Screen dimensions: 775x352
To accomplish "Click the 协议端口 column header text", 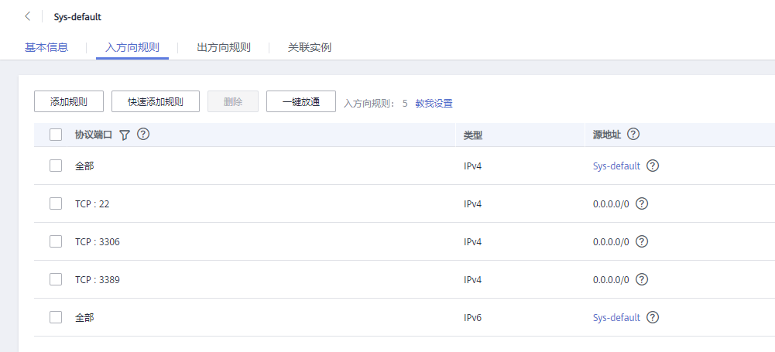I will point(94,135).
